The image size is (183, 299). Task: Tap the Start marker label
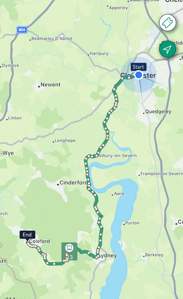(x=138, y=67)
